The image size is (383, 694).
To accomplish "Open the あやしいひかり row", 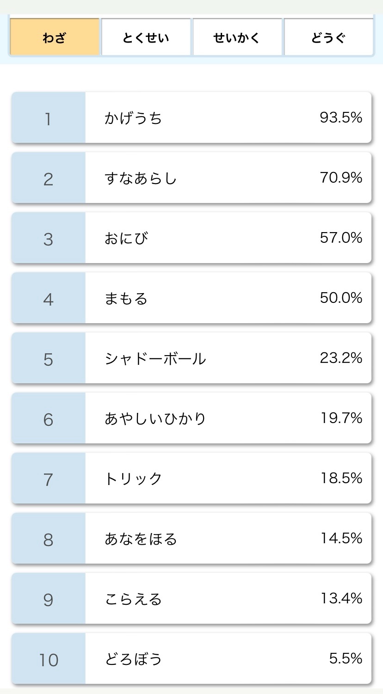I will pyautogui.click(x=191, y=418).
